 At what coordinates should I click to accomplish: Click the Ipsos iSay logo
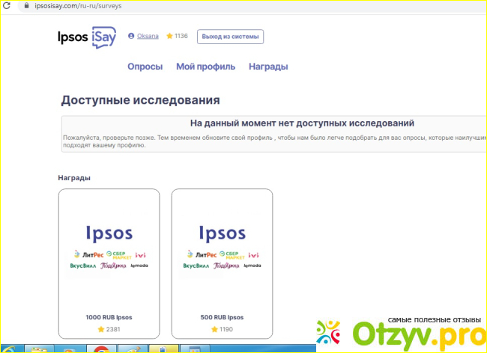87,37
